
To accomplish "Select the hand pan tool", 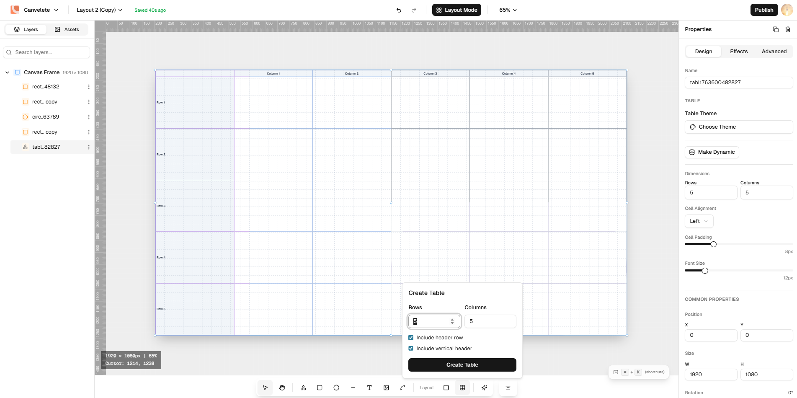I will pyautogui.click(x=282, y=388).
